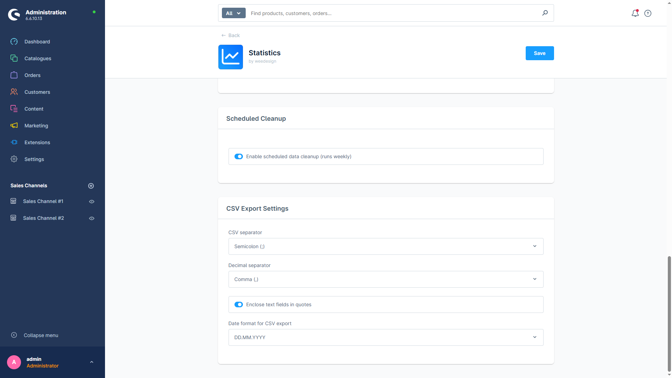Focus the global search input field

pyautogui.click(x=392, y=13)
